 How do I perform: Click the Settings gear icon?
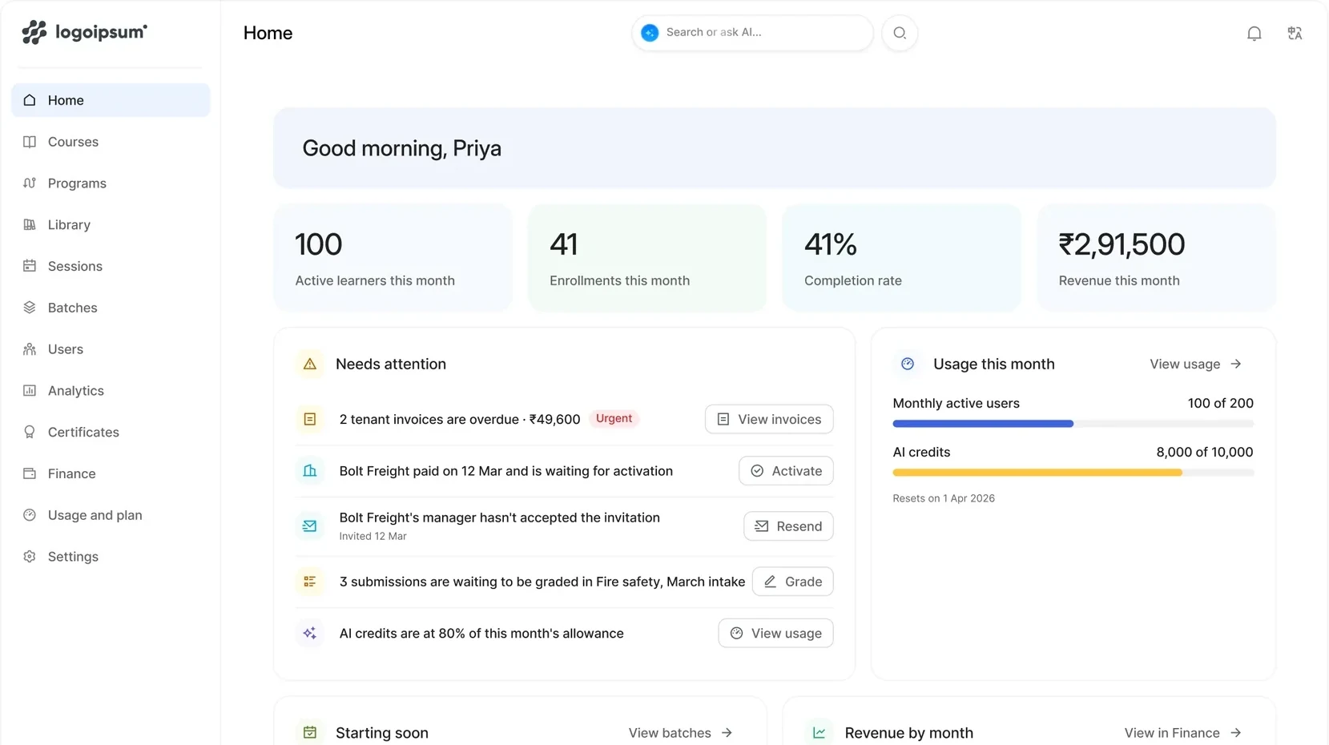pos(30,557)
